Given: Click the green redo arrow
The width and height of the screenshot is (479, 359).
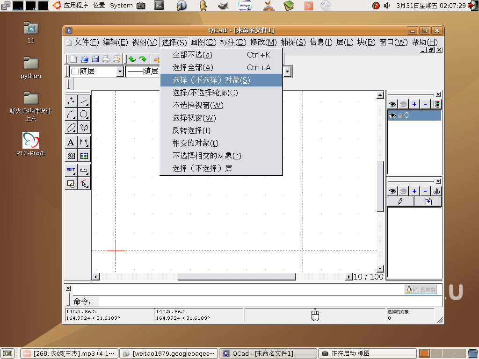Looking at the screenshot, I should 143,59.
